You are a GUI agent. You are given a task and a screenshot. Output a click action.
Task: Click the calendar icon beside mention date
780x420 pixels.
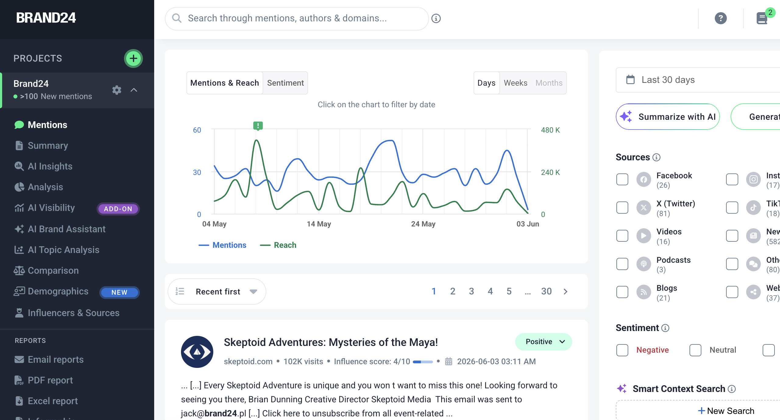tap(448, 361)
